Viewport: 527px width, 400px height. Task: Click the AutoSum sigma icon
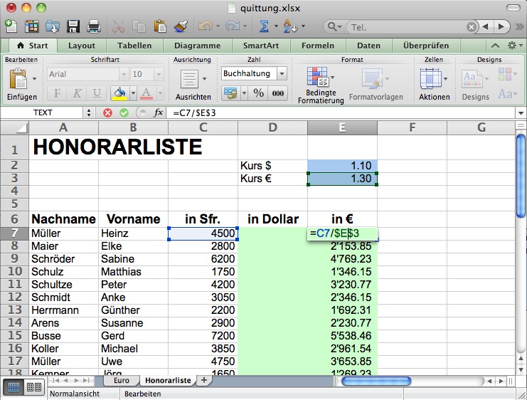pyautogui.click(x=264, y=27)
